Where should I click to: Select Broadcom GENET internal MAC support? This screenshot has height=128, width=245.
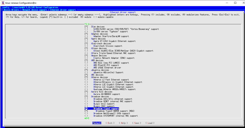[x=113, y=101]
